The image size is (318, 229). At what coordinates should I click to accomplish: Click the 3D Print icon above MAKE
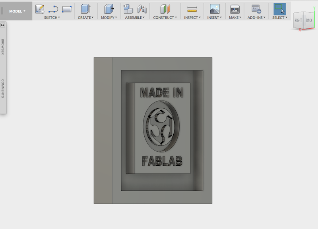point(235,9)
